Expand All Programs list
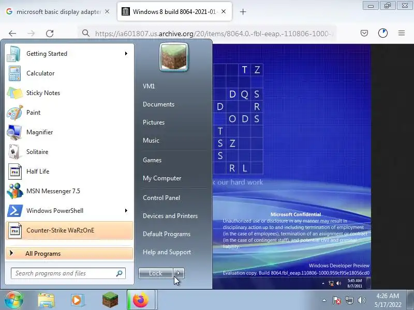Screen dimensions: 414x310 (x=69, y=254)
